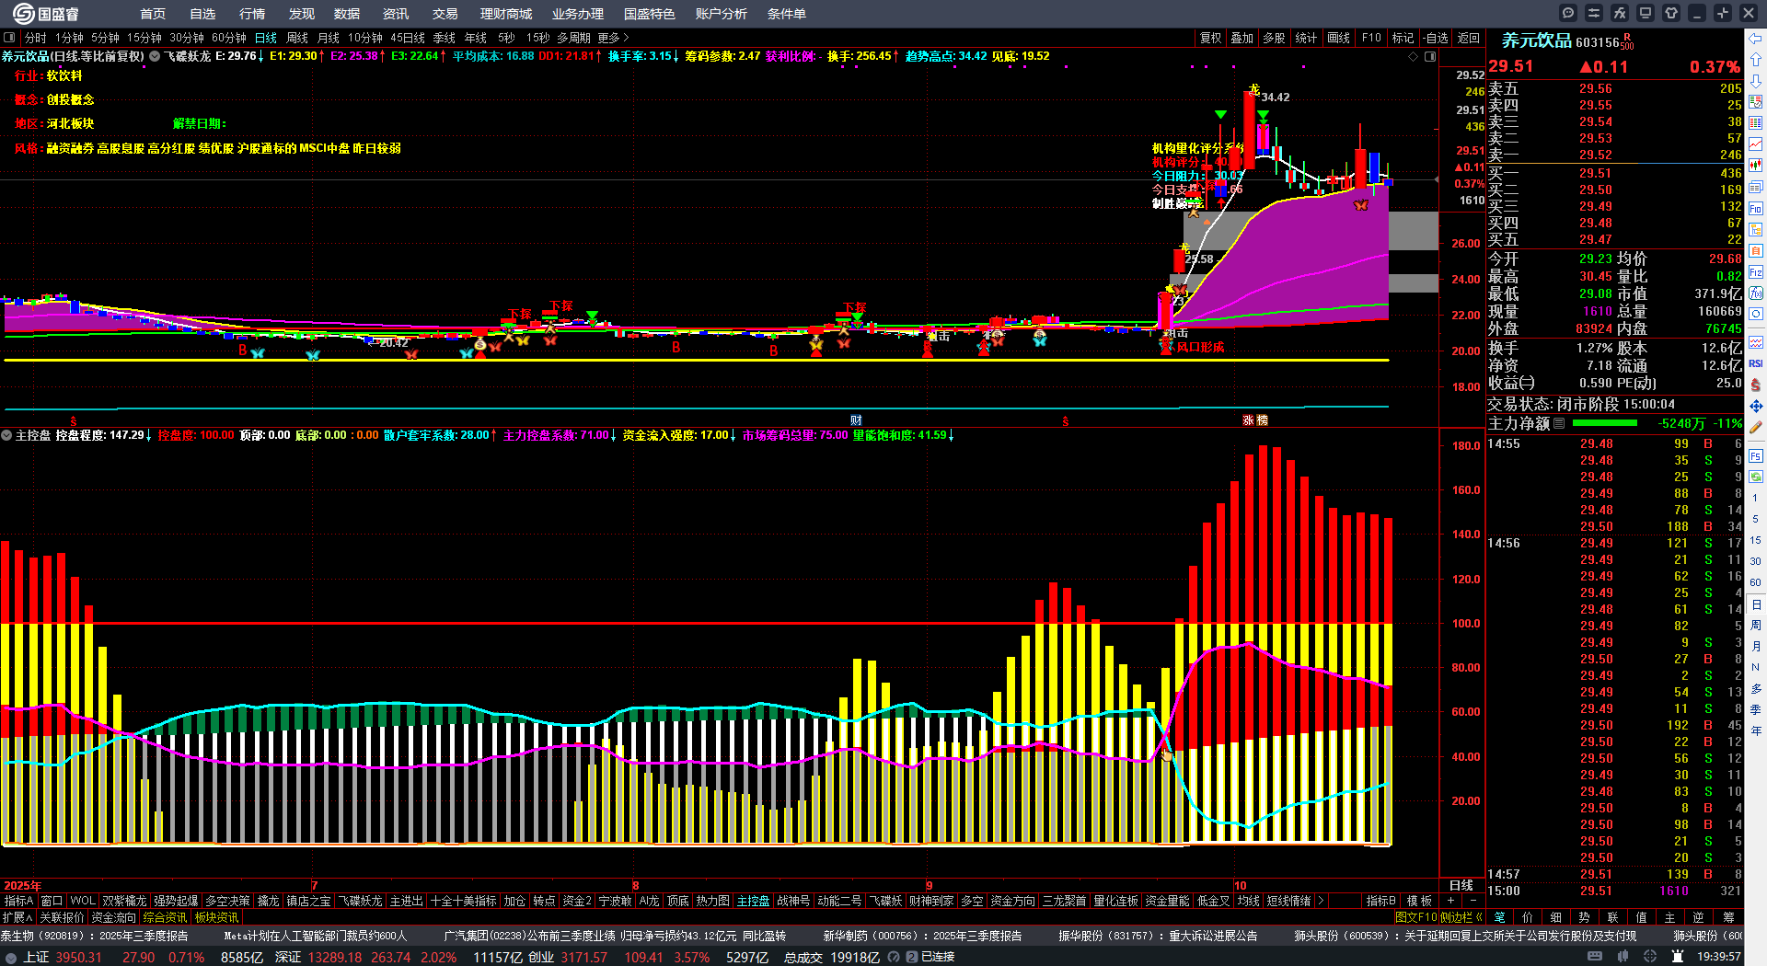Click the 日 period icon in right sidebar

click(x=1756, y=604)
